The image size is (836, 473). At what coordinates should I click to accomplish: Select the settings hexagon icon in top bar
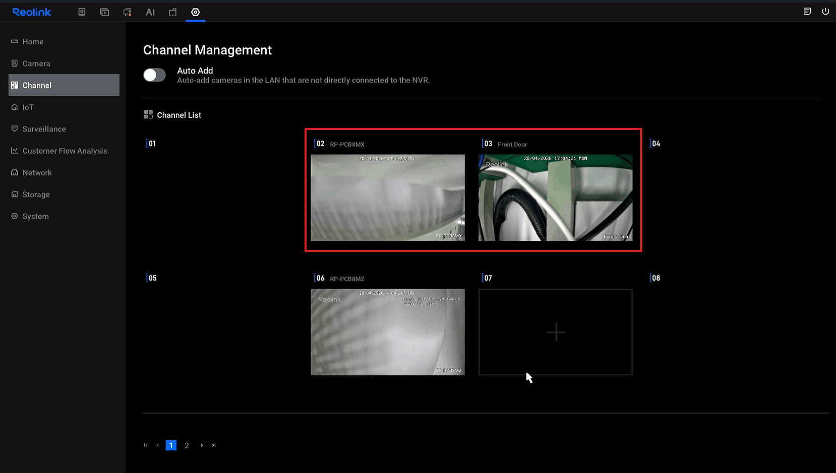click(x=196, y=12)
